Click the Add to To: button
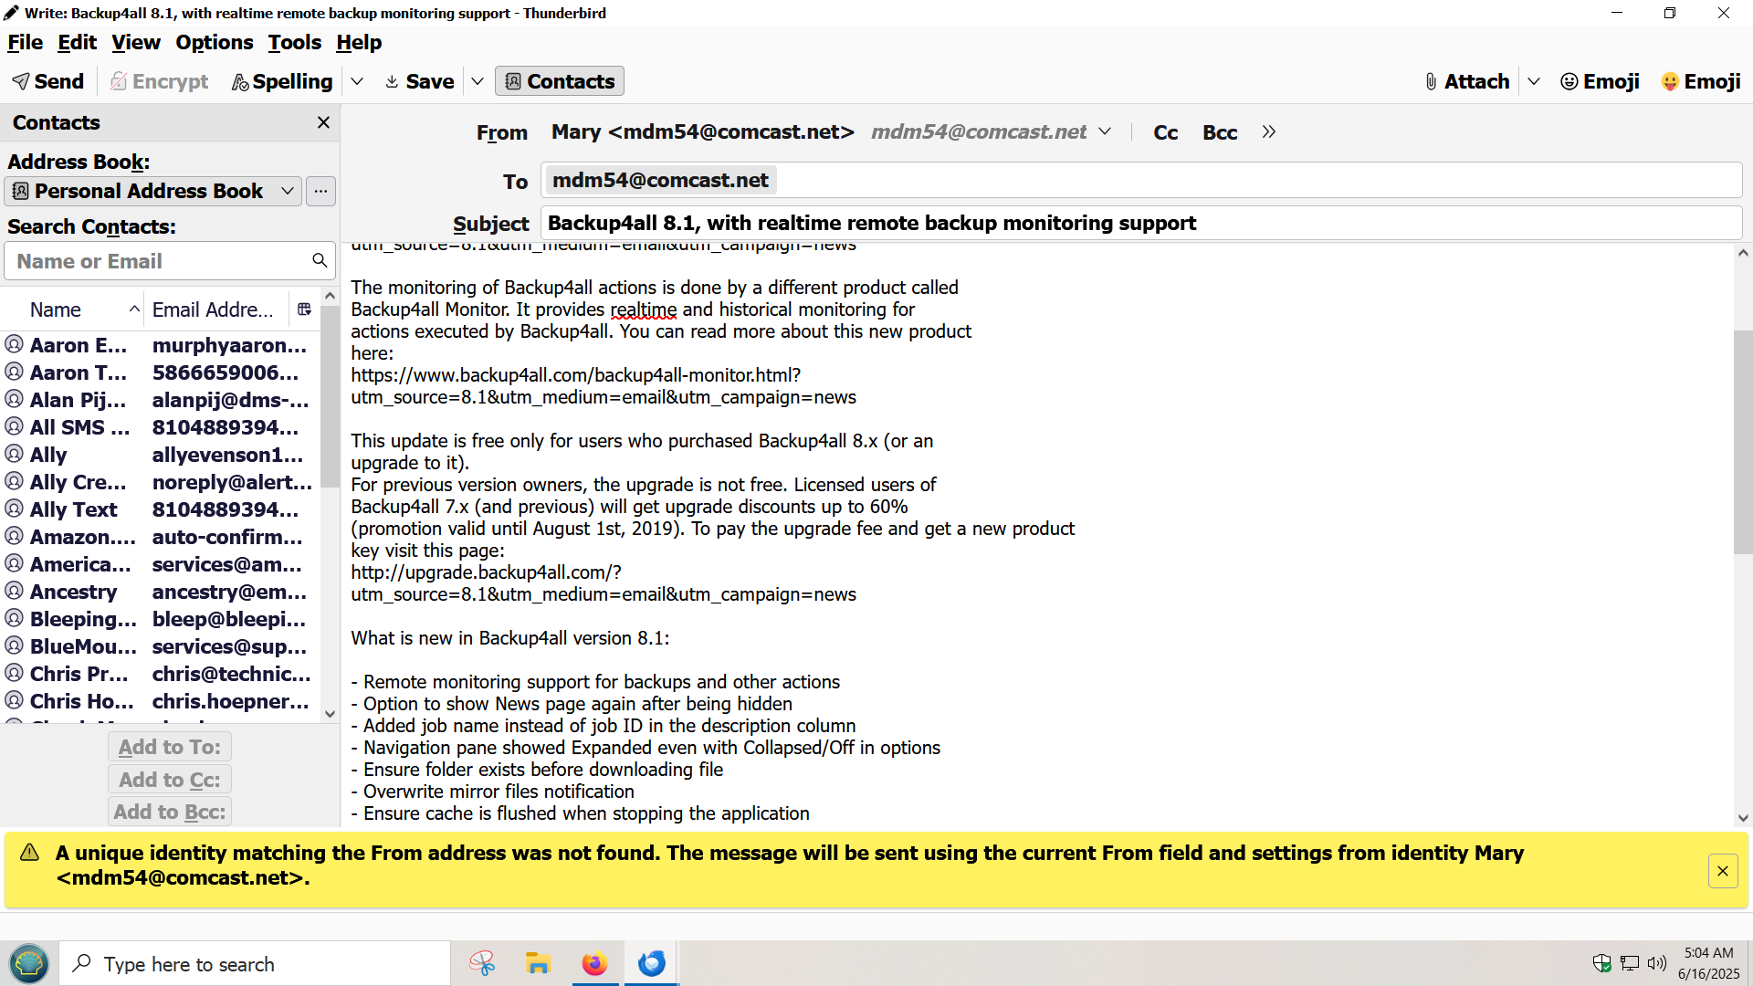 (170, 747)
